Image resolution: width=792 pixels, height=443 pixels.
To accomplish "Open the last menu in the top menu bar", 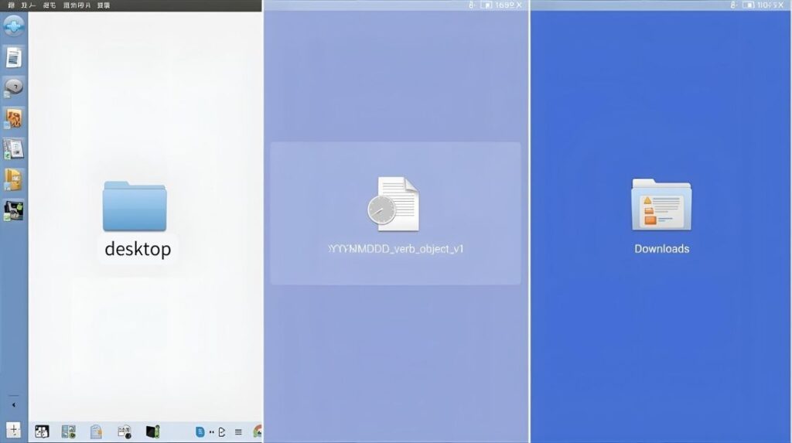I will 102,5.
